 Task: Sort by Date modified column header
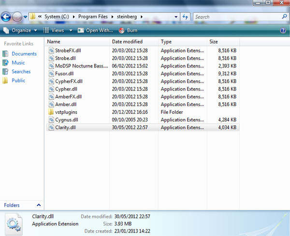pos(134,41)
